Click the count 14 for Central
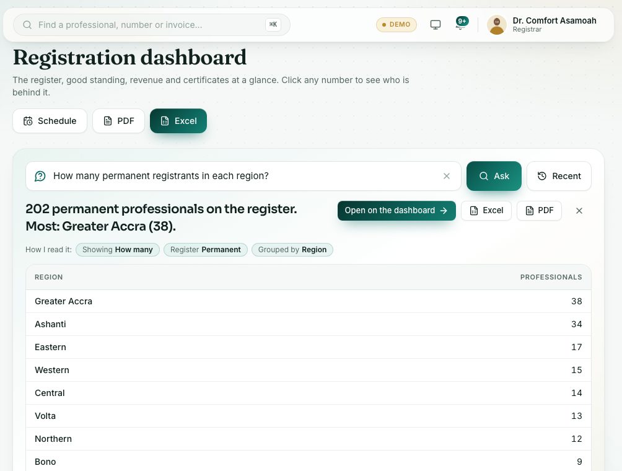 point(576,394)
